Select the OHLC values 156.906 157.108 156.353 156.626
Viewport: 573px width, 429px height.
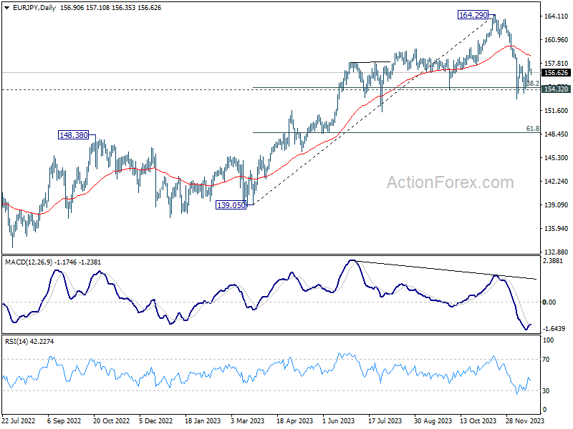pyautogui.click(x=110, y=8)
